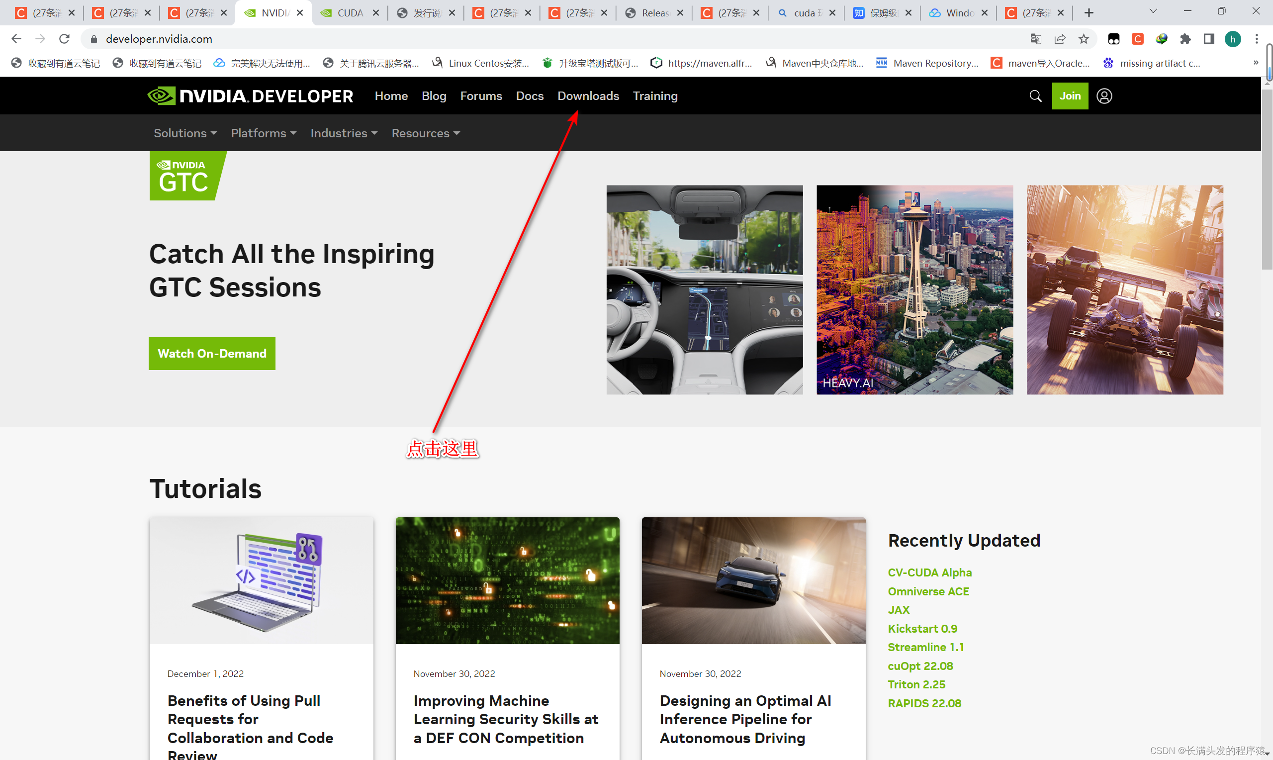1273x760 pixels.
Task: Open the maven导入Oracle bookmark
Action: (x=1041, y=63)
